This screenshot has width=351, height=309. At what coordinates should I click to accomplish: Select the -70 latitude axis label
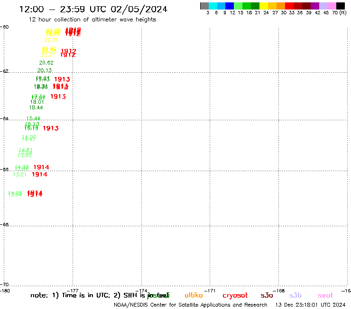pyautogui.click(x=4, y=285)
